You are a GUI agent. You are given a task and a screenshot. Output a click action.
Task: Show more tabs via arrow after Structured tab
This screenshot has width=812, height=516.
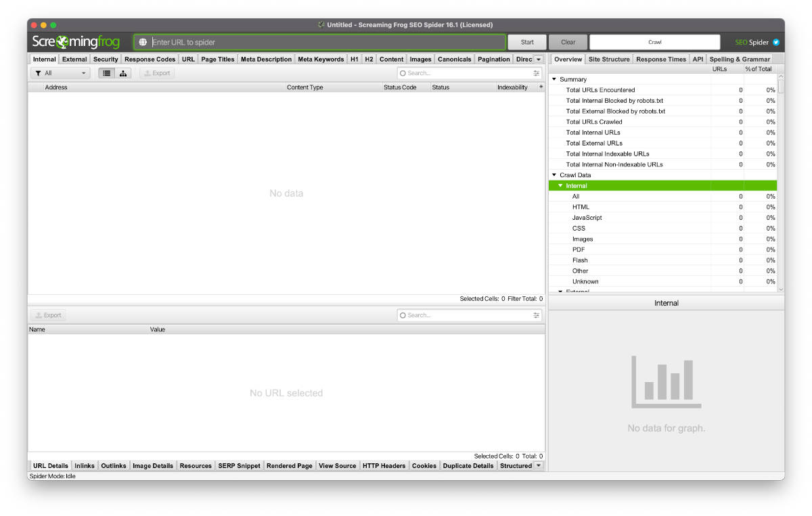pyautogui.click(x=539, y=465)
